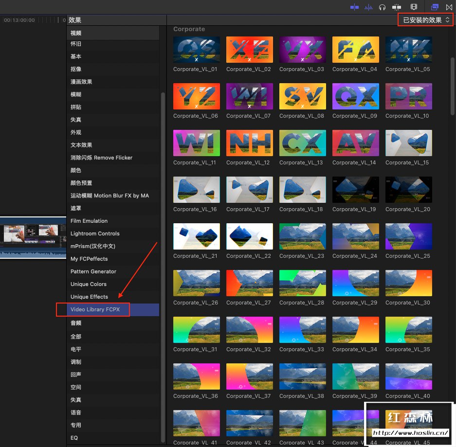Viewport: 456px width, 447px height.
Task: Toggle snapping icon in timeline toolbar
Action: [x=396, y=7]
